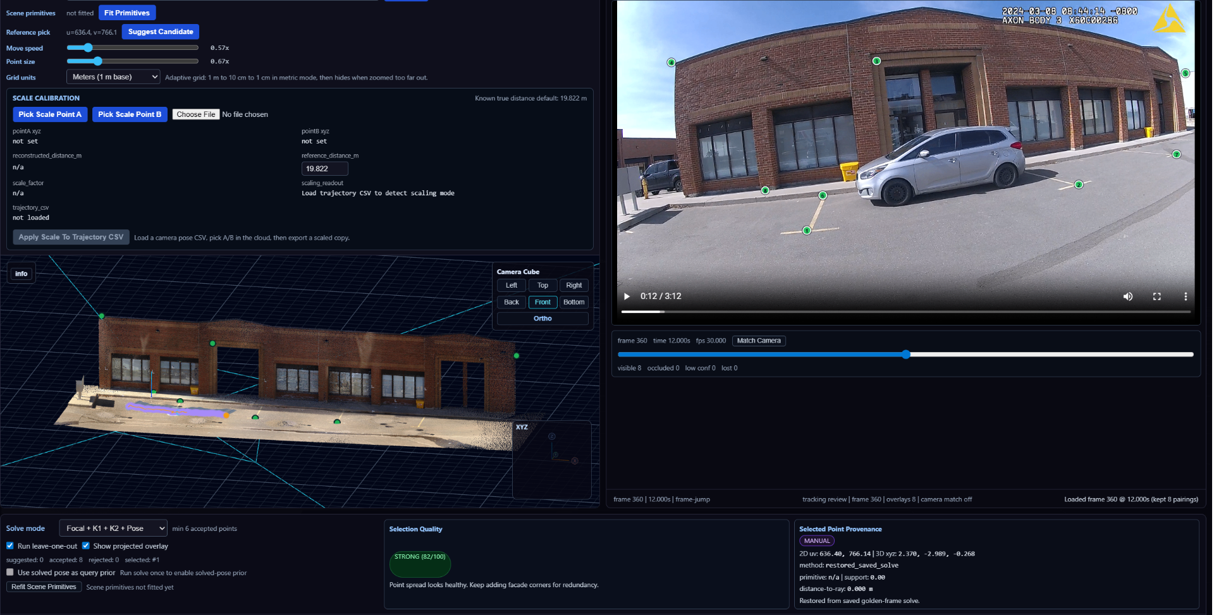Image resolution: width=1214 pixels, height=615 pixels.
Task: Enable Use solved pose as query prior
Action: coord(9,571)
